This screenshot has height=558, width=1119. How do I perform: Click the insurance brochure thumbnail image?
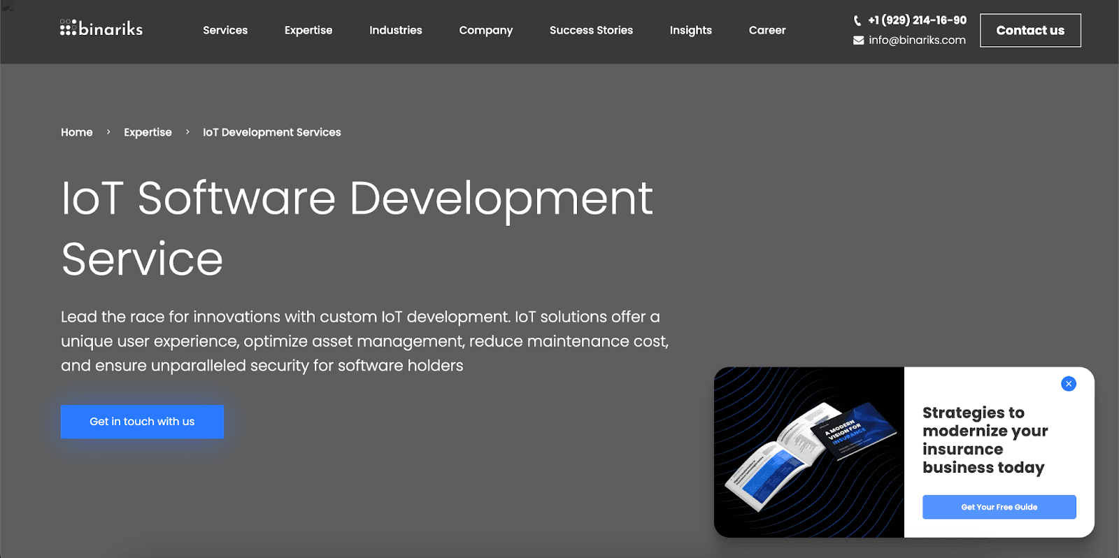pos(809,452)
